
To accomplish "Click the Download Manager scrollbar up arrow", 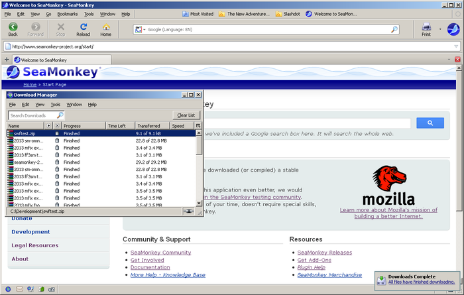I will point(199,133).
